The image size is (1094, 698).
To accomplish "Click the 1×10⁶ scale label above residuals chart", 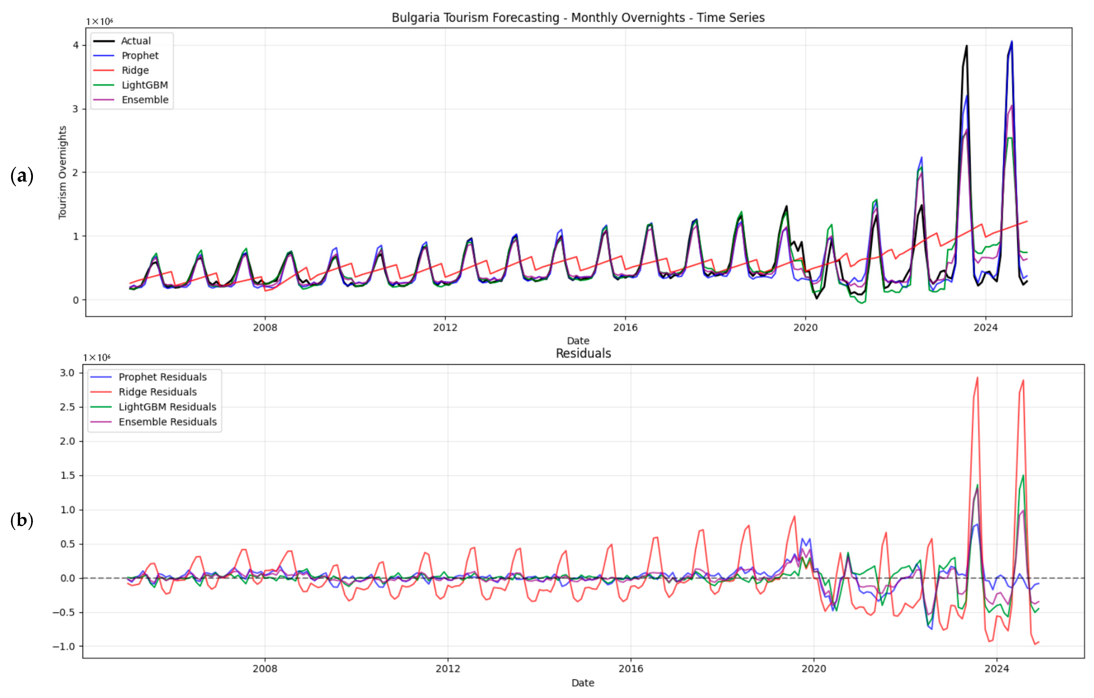I will point(97,358).
